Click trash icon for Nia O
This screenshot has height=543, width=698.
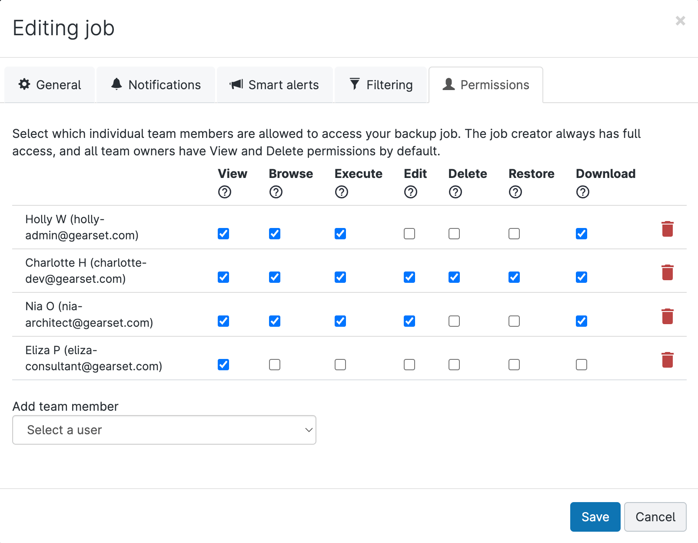[668, 316]
